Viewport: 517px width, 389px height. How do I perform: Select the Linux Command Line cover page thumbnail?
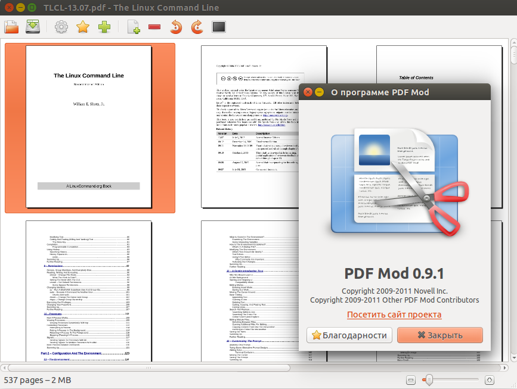[88, 128]
